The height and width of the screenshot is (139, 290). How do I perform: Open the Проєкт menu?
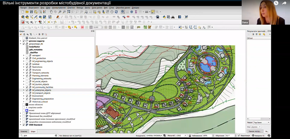coord(23,8)
